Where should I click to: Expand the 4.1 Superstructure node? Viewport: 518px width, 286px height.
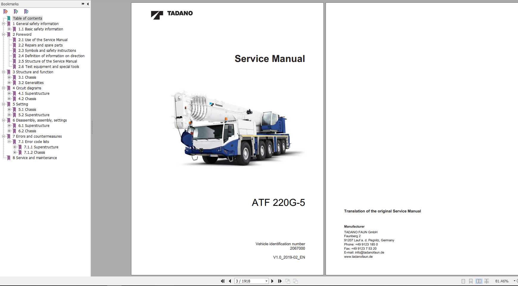coord(9,94)
